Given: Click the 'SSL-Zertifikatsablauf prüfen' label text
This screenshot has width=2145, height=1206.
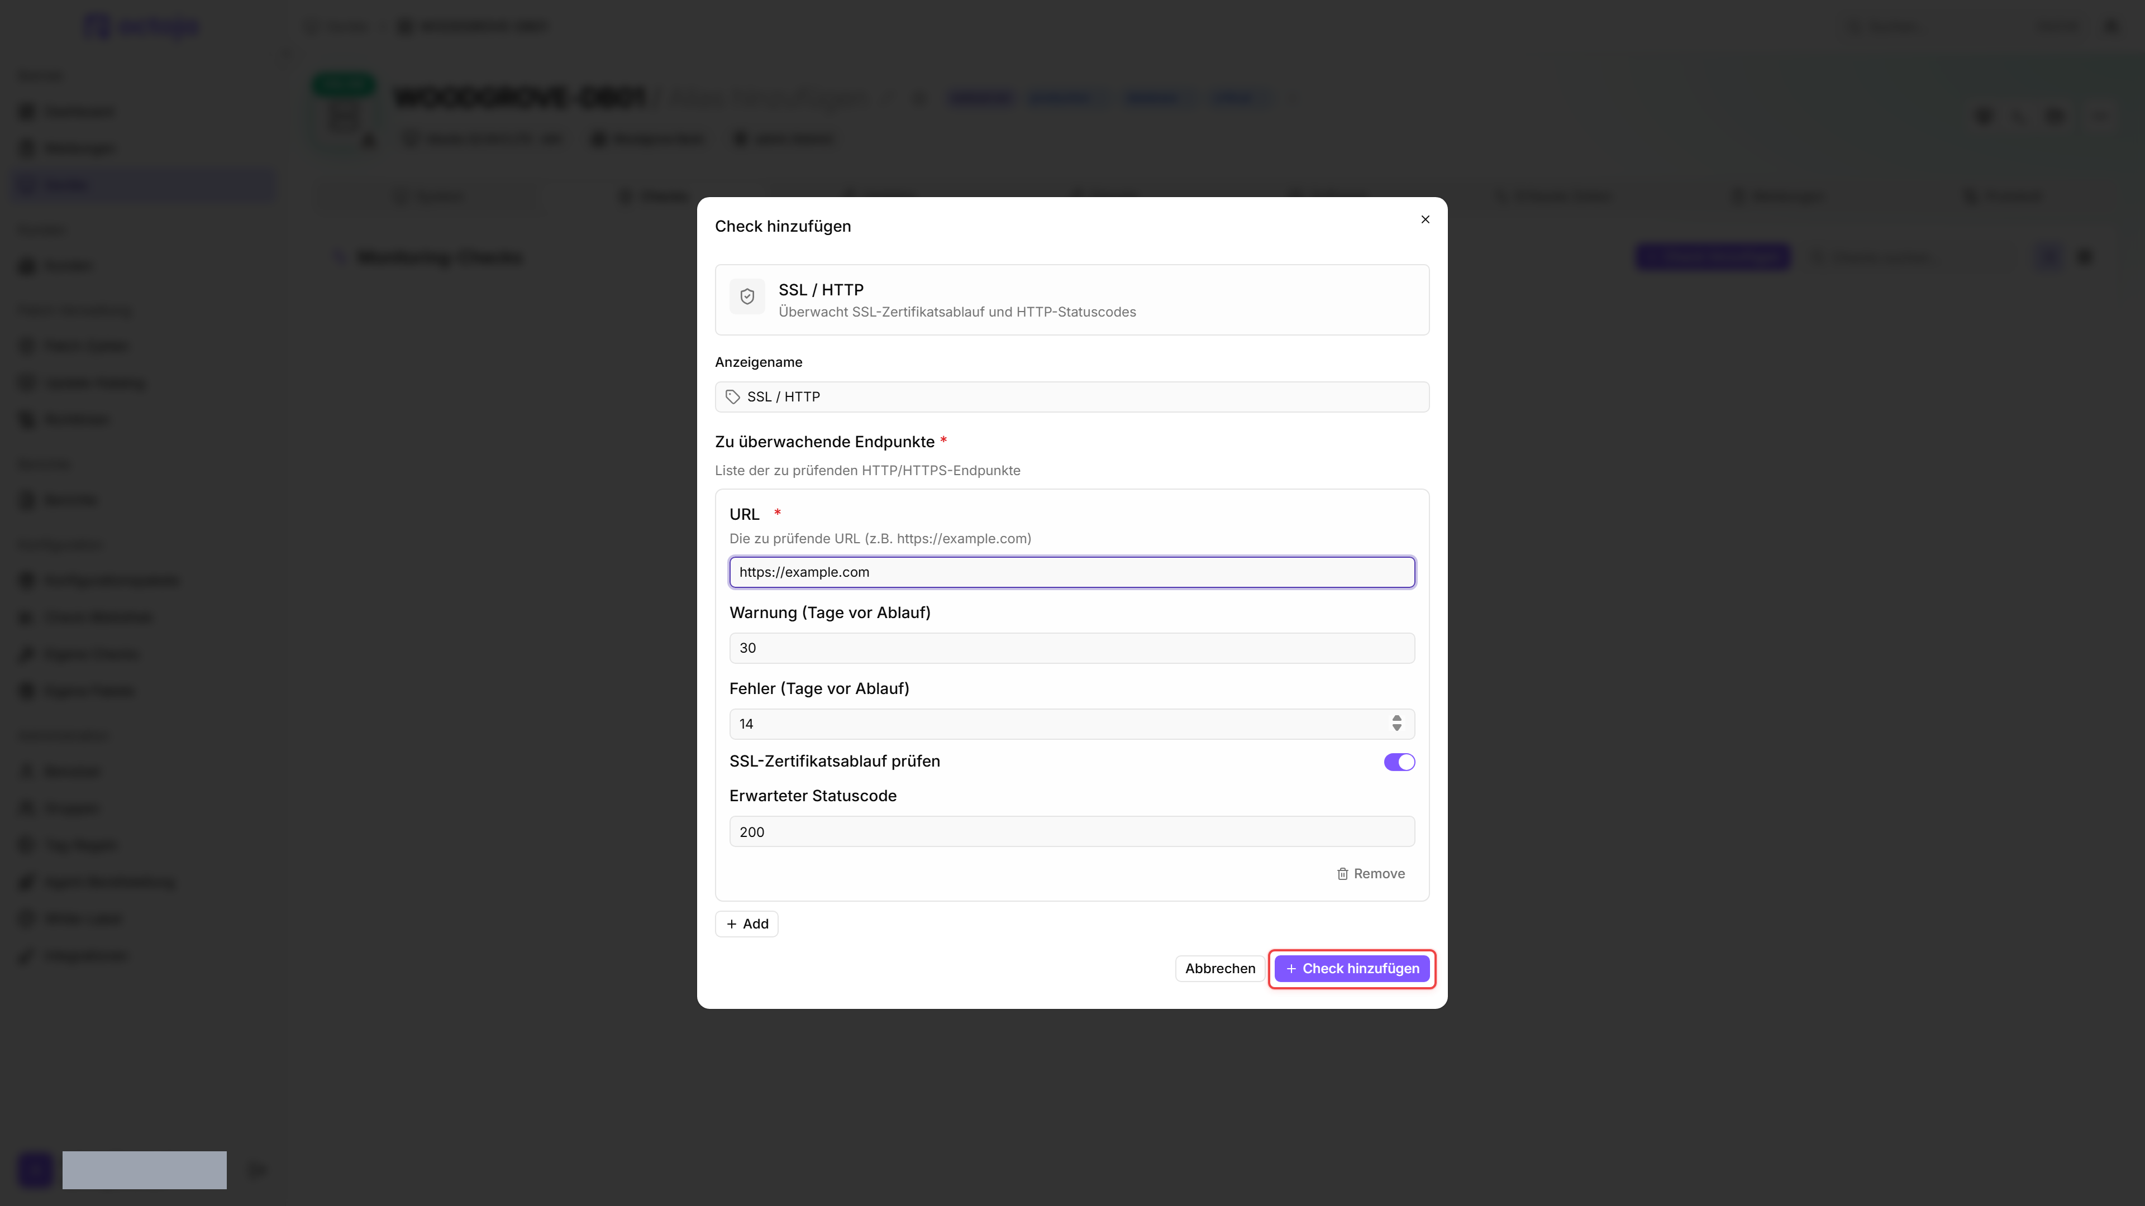Looking at the screenshot, I should pos(835,762).
